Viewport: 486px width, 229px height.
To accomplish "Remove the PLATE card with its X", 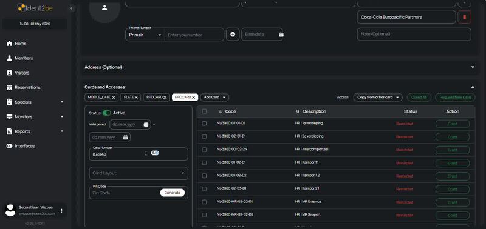I will point(136,98).
